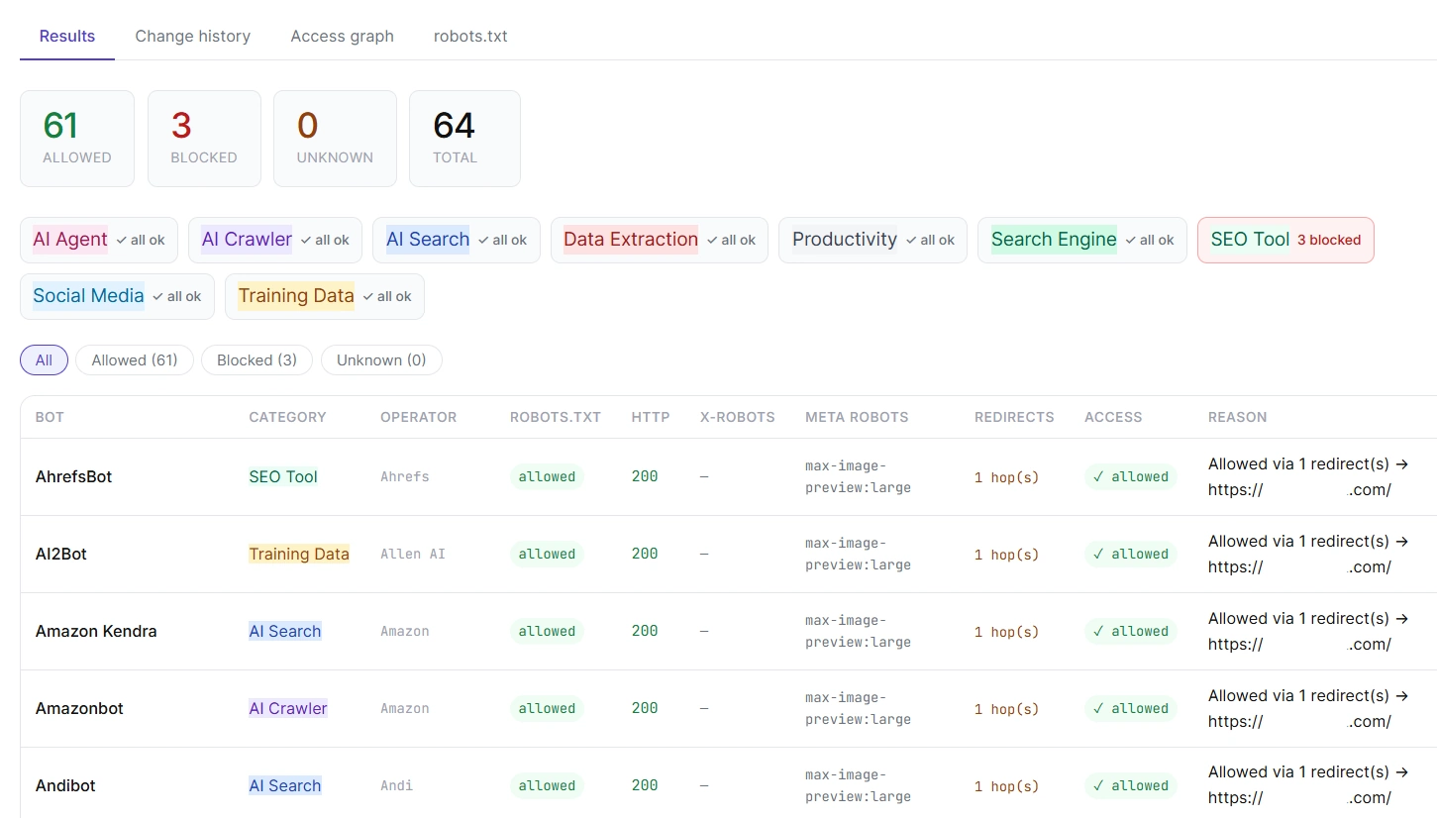Viewport: 1437px width, 818px height.
Task: Click SEO Tool tag in AhrefsBot row
Action: click(283, 476)
